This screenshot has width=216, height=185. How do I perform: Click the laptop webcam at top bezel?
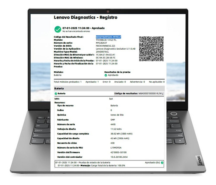pos(108,12)
